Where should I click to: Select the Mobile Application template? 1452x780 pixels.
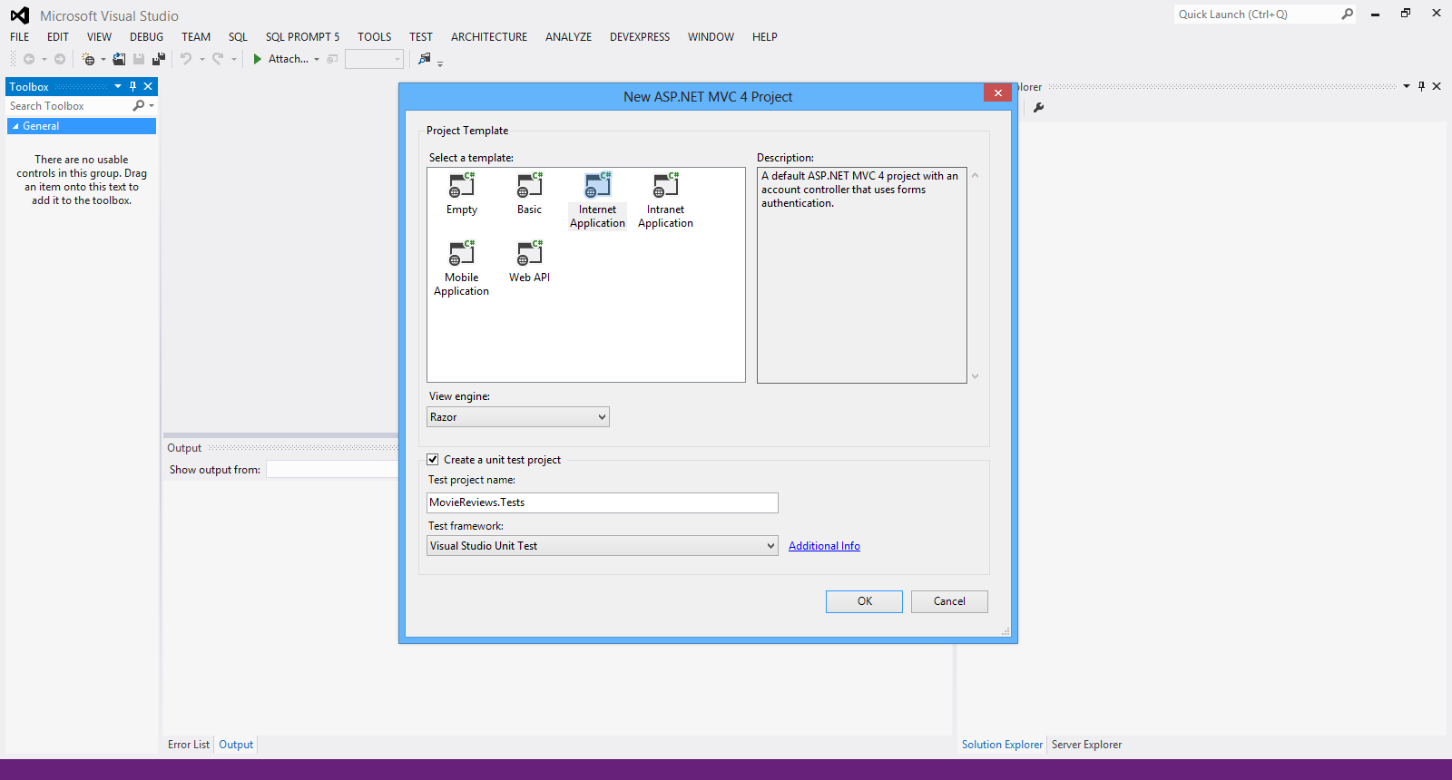(x=461, y=268)
